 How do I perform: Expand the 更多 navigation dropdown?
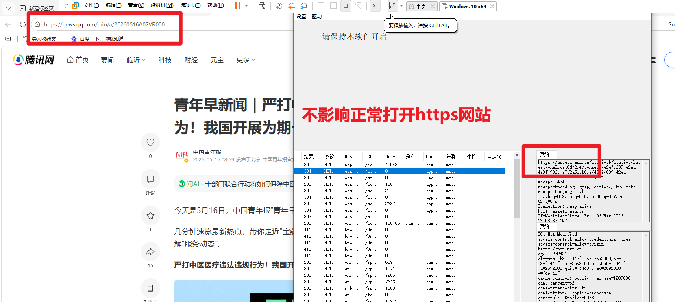click(x=246, y=60)
